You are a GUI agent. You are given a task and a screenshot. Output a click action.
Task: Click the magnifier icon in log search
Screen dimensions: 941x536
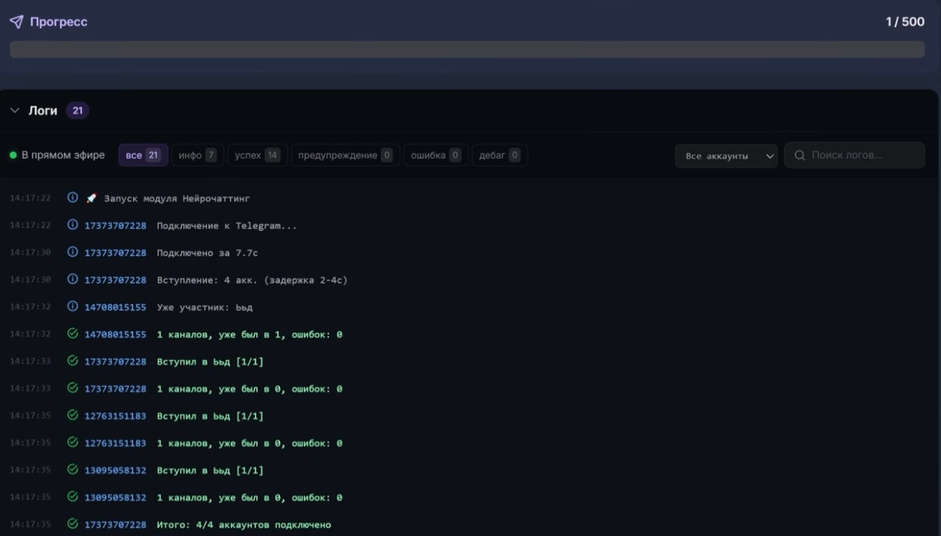[x=800, y=155]
